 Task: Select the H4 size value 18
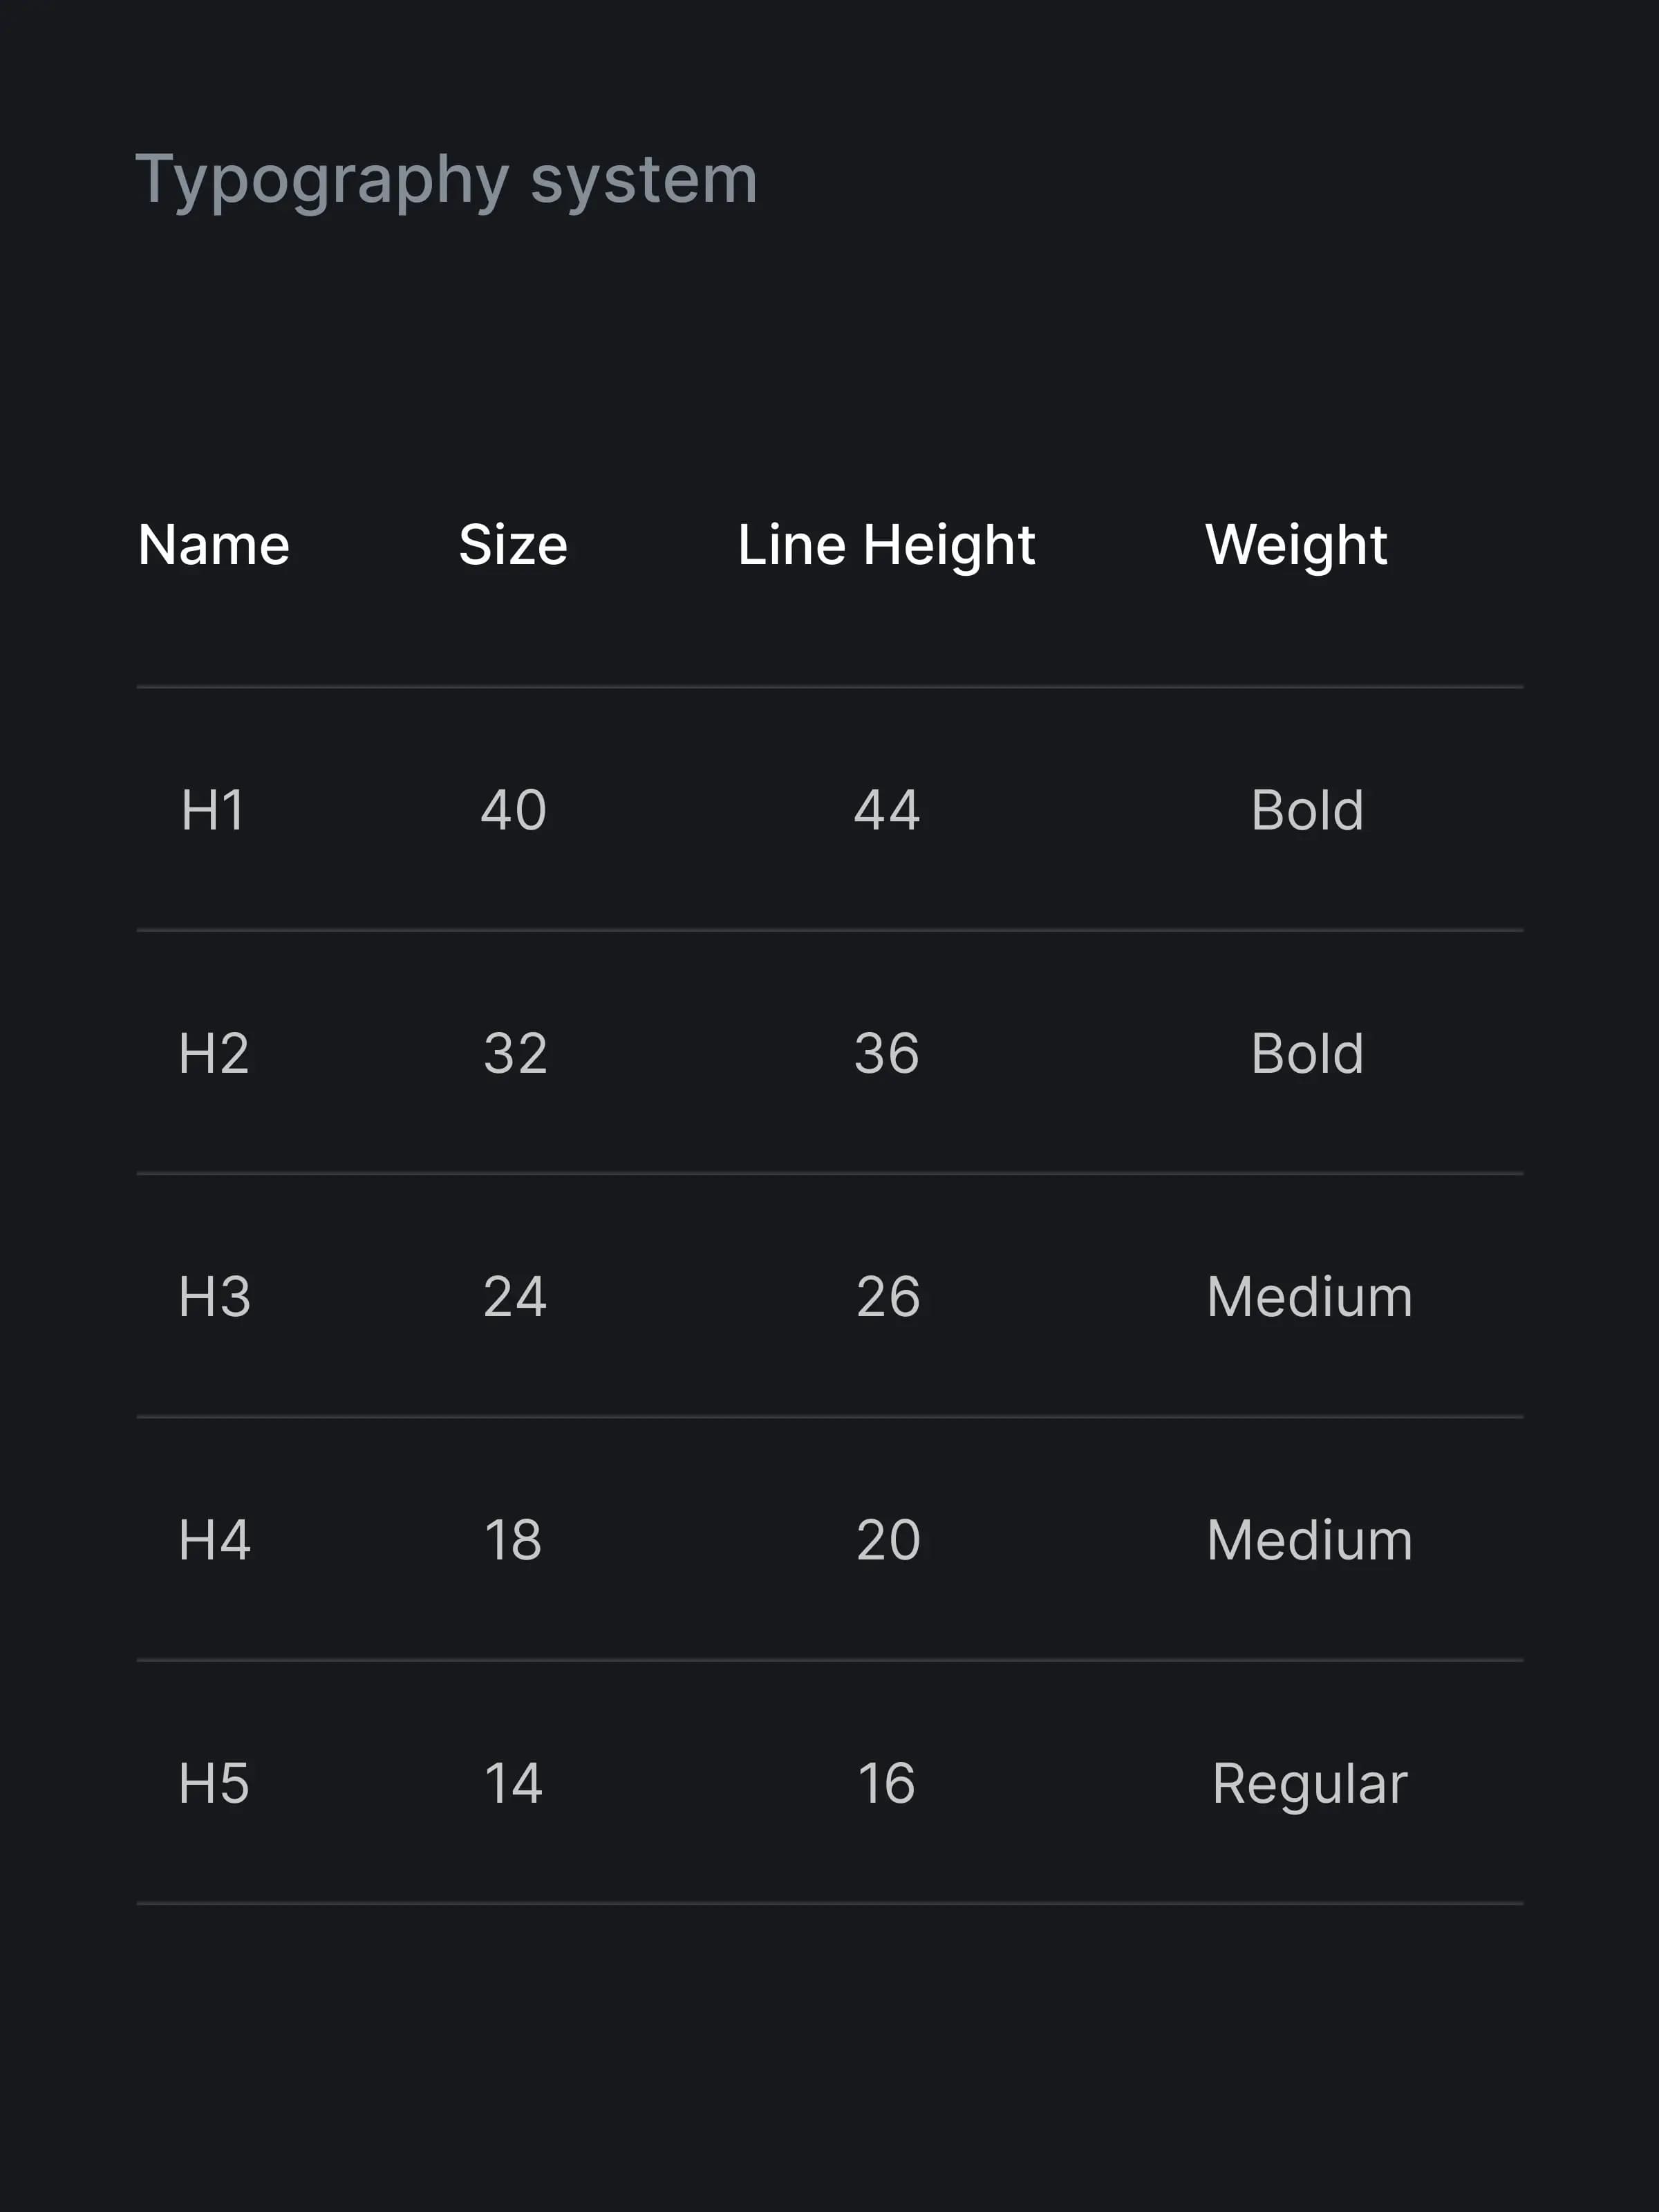tap(513, 1540)
